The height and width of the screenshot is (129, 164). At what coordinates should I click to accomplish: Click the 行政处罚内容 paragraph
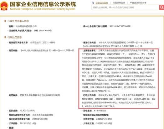point(119,101)
